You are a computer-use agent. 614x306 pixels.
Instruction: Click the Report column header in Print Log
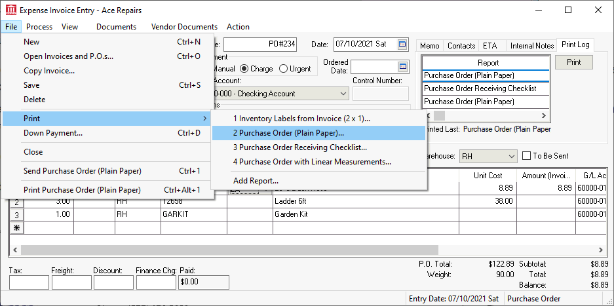click(486, 63)
